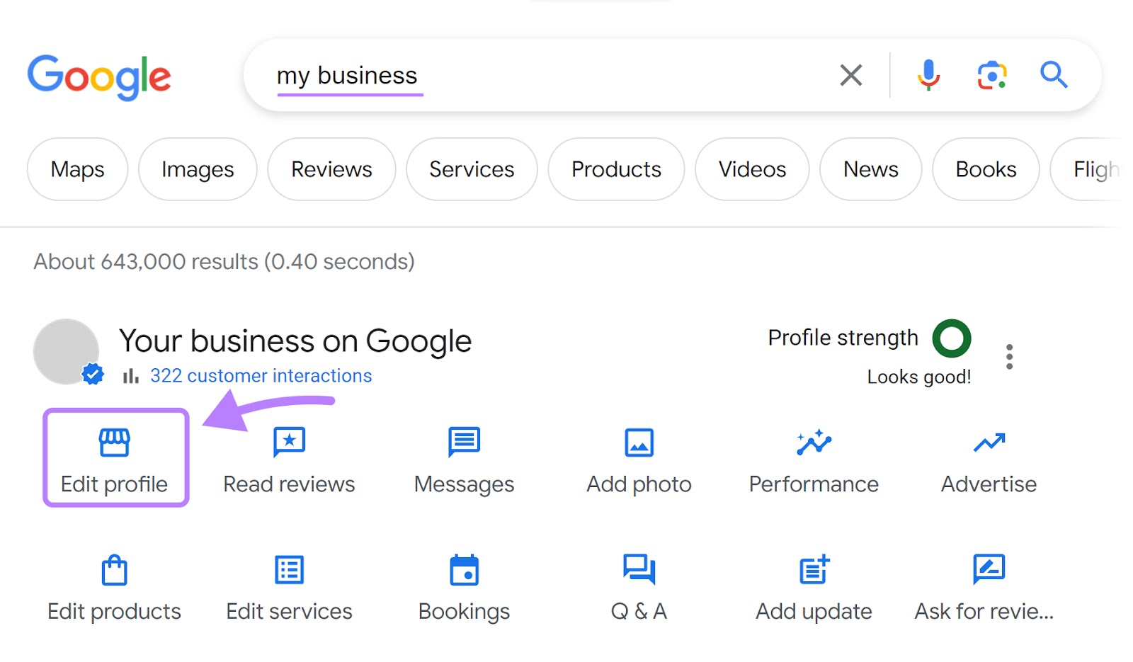
Task: Search by image using Google Lens
Action: (x=991, y=74)
